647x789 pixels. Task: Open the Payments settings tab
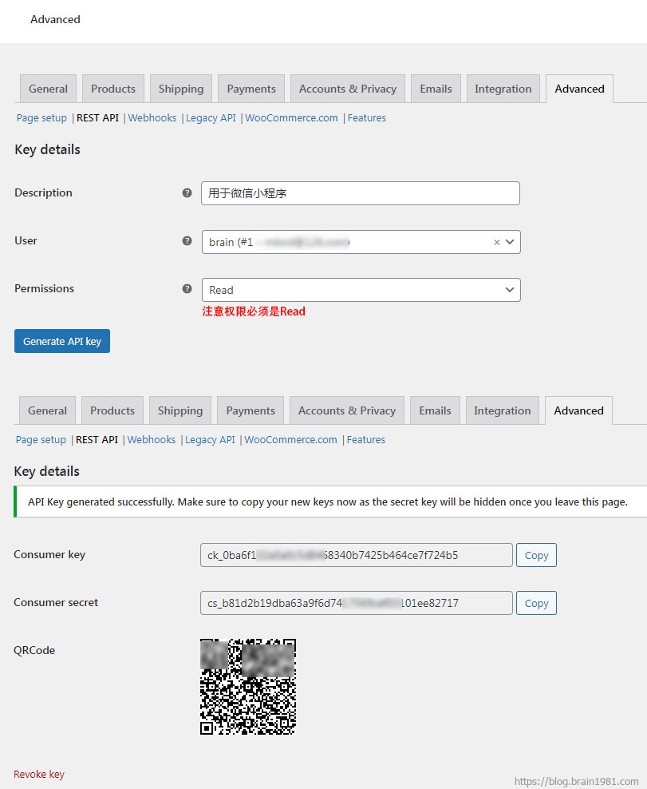(251, 89)
